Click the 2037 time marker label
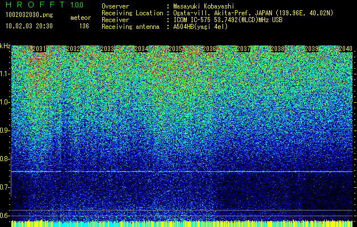This screenshot has width=357, height=227. click(243, 49)
